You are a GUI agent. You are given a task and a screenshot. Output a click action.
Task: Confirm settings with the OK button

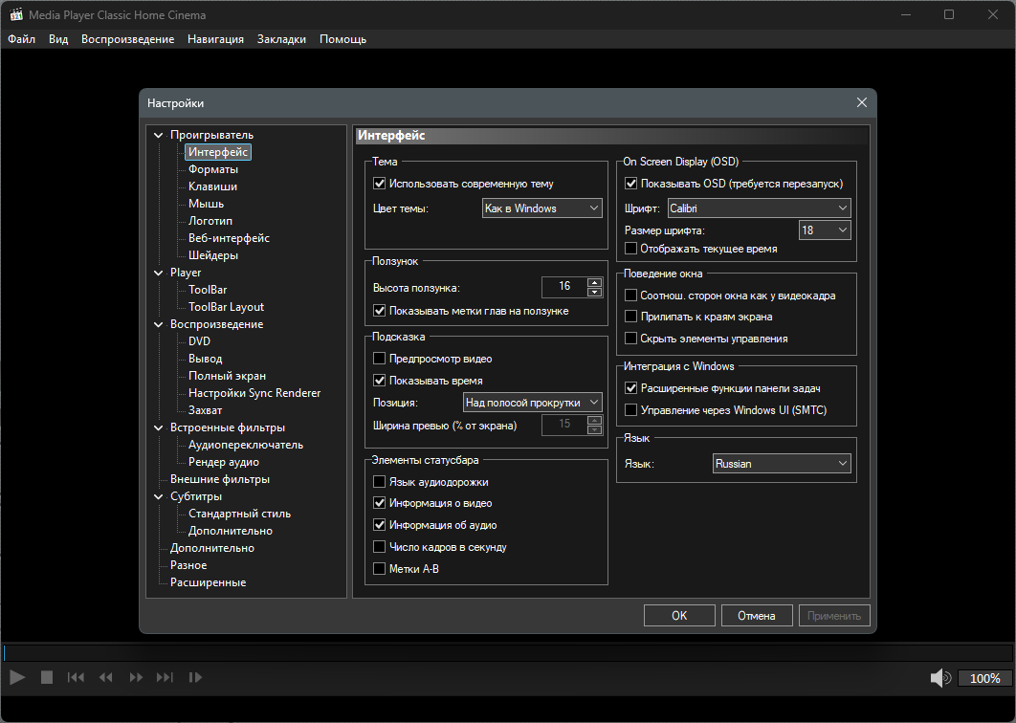[679, 616]
